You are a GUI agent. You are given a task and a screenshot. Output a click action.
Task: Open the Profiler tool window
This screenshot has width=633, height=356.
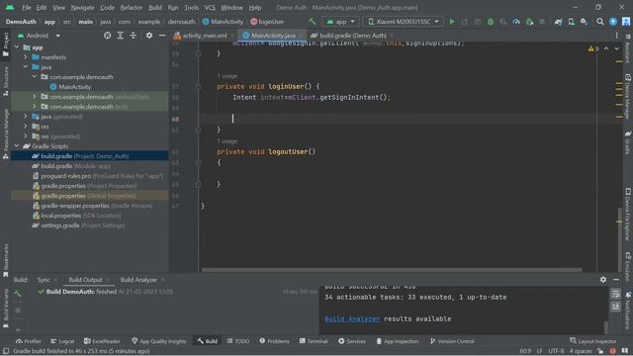pos(29,341)
